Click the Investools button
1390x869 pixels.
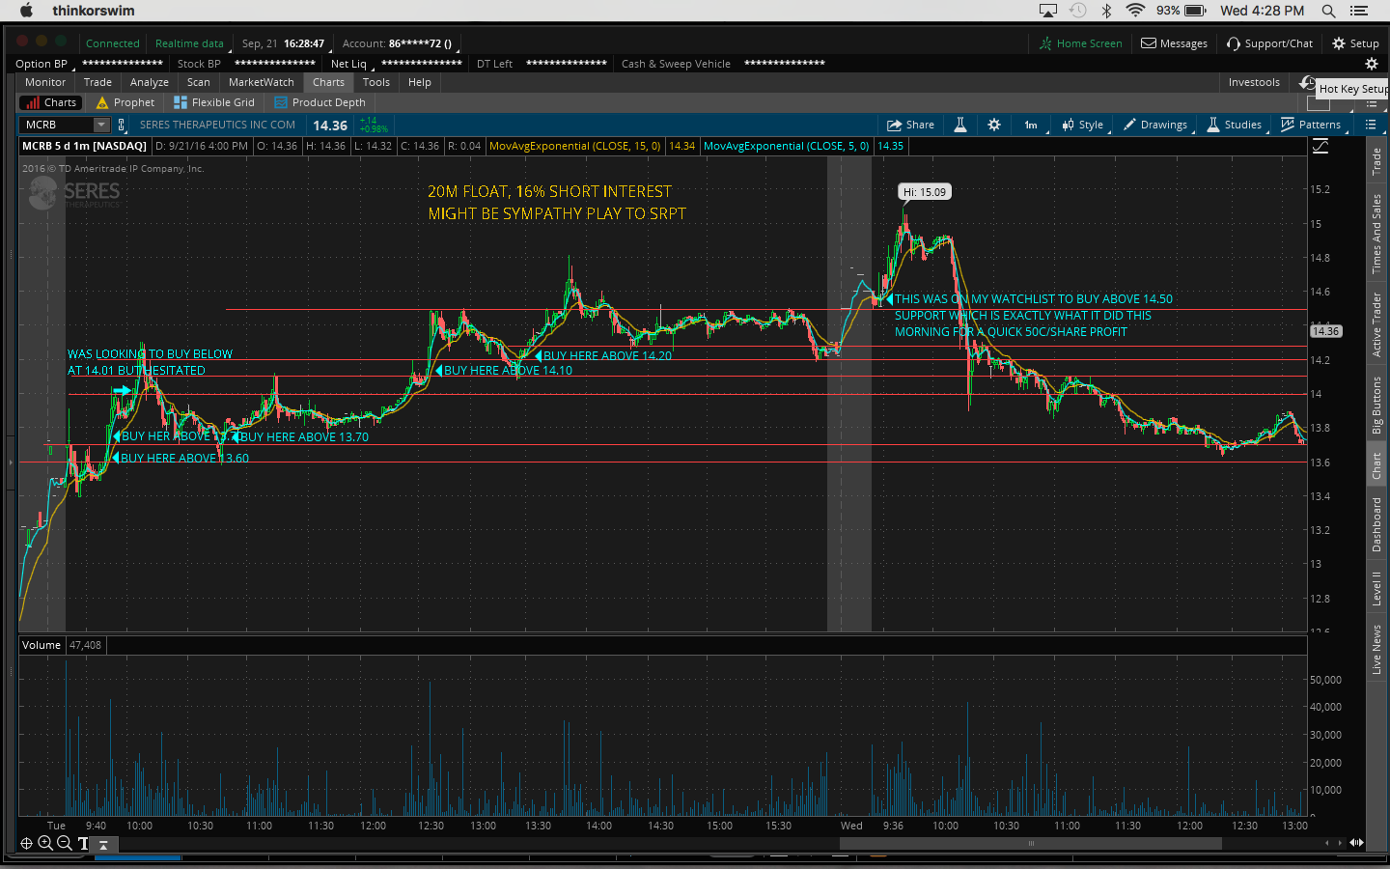pos(1254,82)
